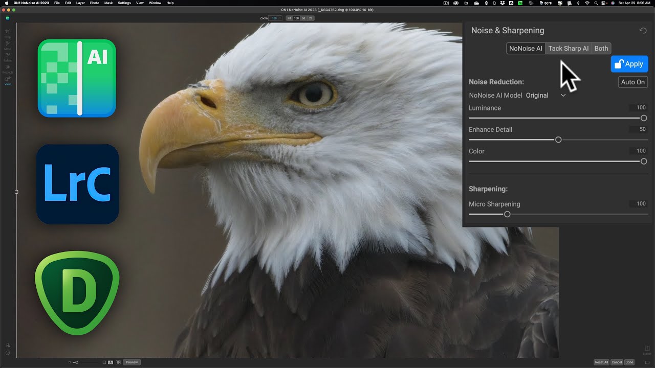Select the NoNoise AI mode
The image size is (655, 368).
click(x=526, y=49)
